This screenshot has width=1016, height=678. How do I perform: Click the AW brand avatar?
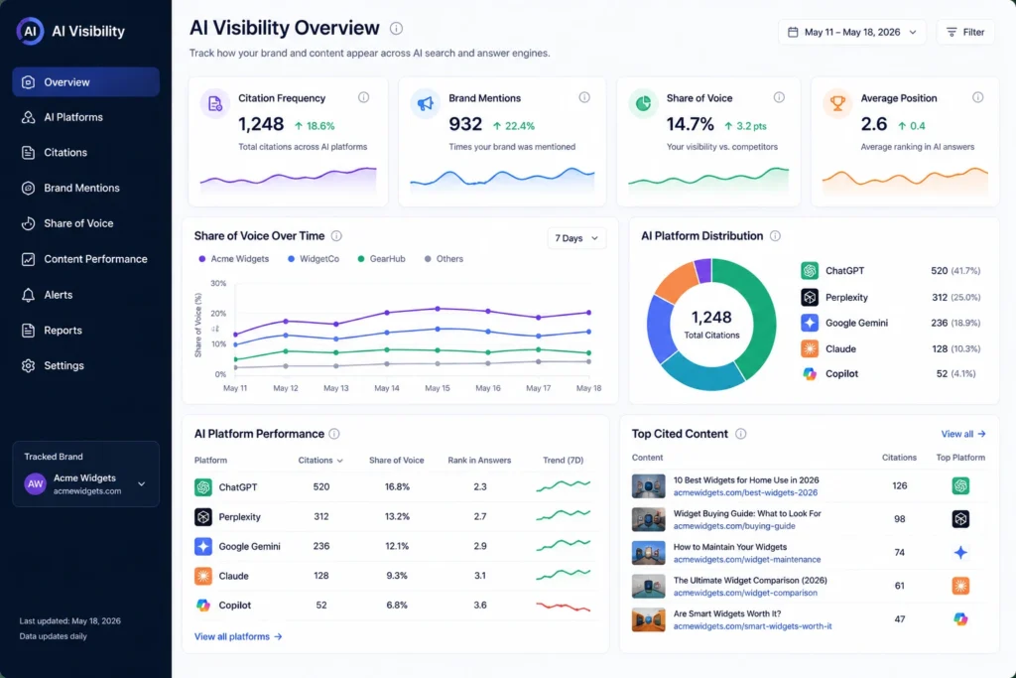point(35,483)
